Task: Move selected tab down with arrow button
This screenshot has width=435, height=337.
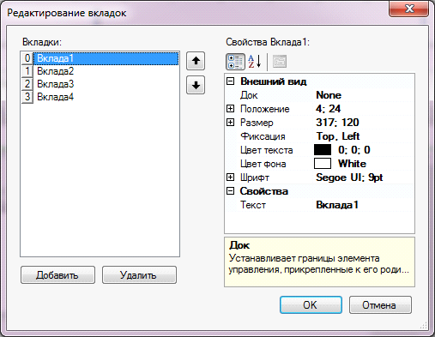Action: click(196, 85)
